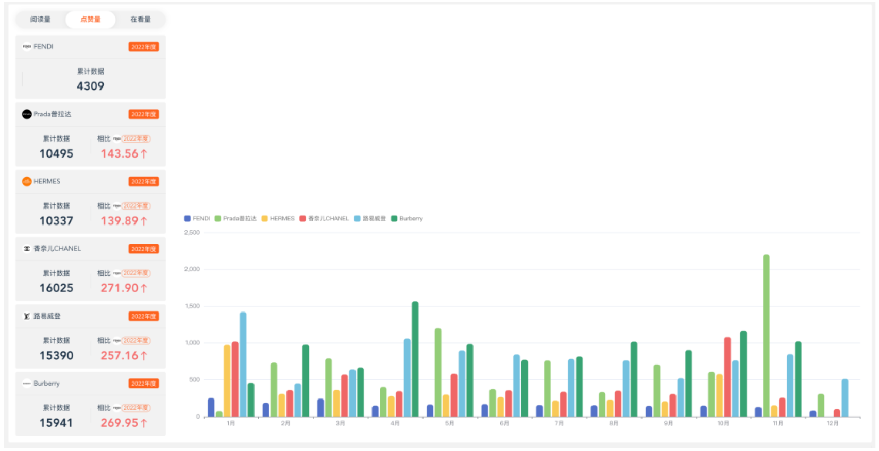Click the Prada cumulative value 10495
Screen dimensions: 879x451
(56, 154)
